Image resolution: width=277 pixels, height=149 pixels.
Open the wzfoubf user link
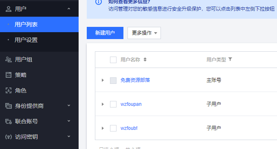[x=129, y=128]
